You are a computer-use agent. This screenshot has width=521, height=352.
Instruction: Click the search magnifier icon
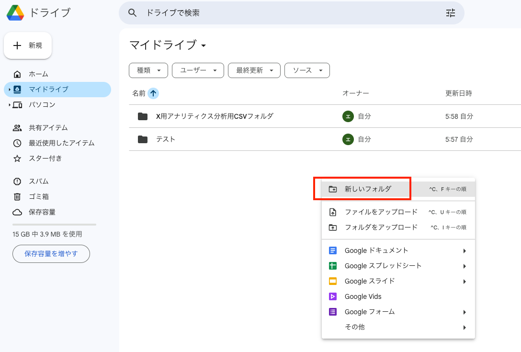point(133,13)
